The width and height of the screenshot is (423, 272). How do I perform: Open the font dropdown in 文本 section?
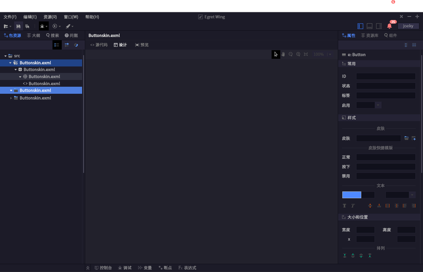tap(412, 194)
